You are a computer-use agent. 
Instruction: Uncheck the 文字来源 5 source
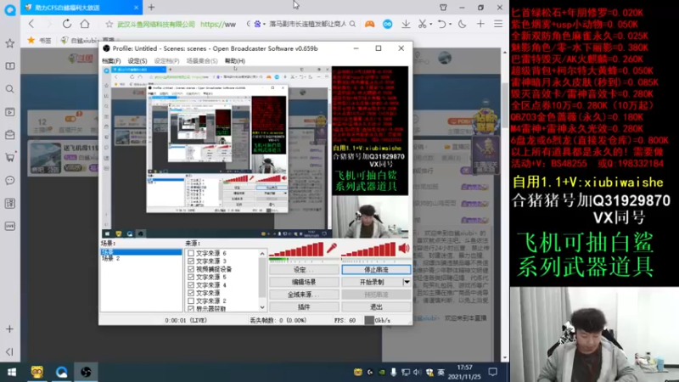[191, 277]
